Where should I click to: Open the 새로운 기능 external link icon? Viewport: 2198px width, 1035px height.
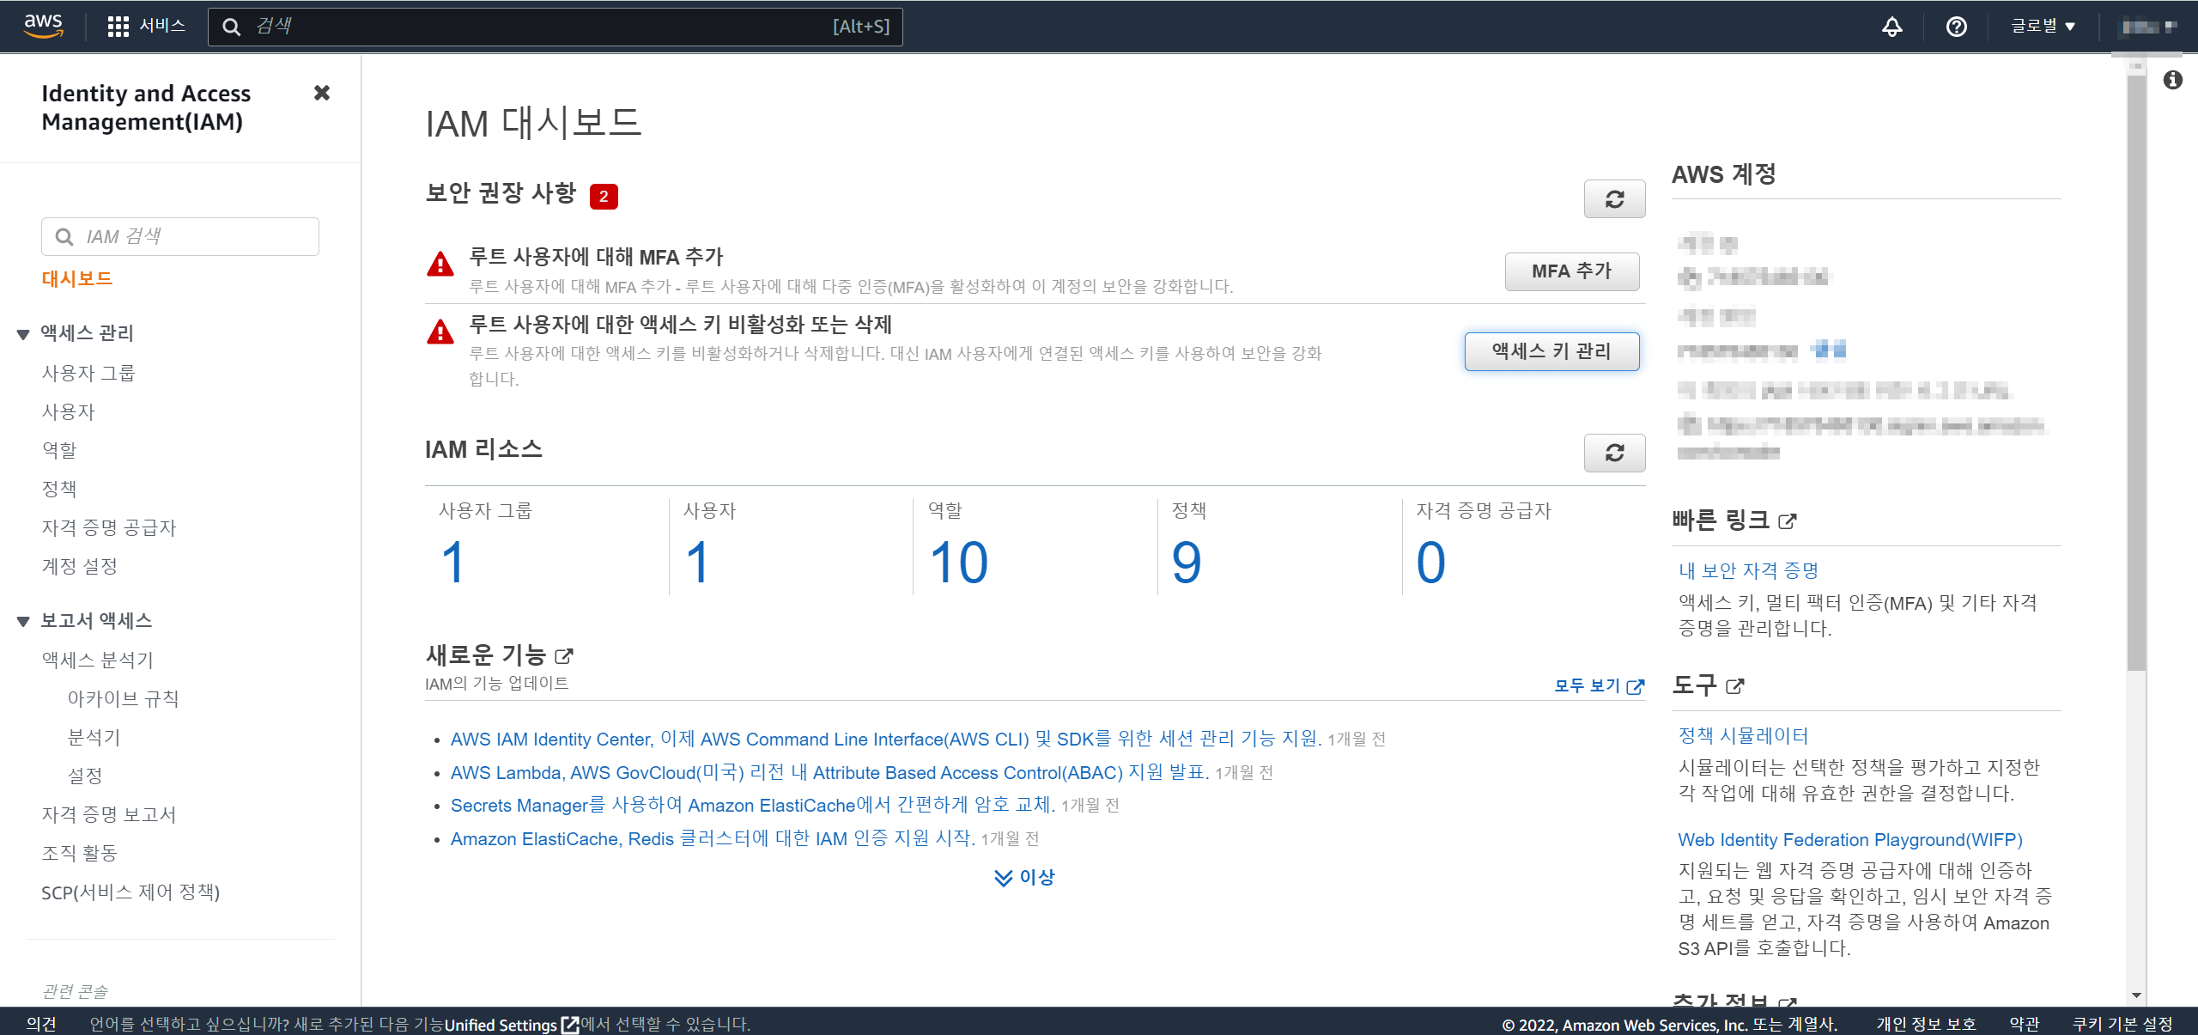[x=564, y=656]
